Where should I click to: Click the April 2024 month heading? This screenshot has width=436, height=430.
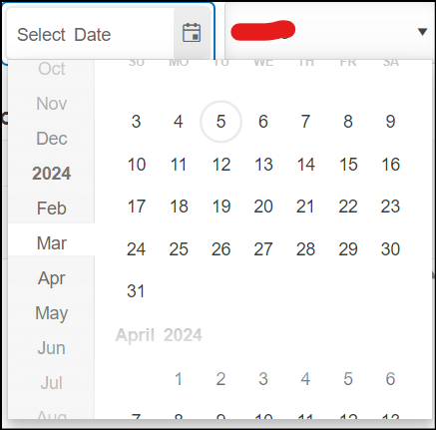(159, 335)
